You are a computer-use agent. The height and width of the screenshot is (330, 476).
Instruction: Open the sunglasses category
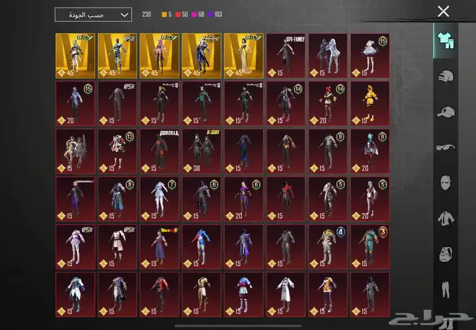click(x=445, y=147)
